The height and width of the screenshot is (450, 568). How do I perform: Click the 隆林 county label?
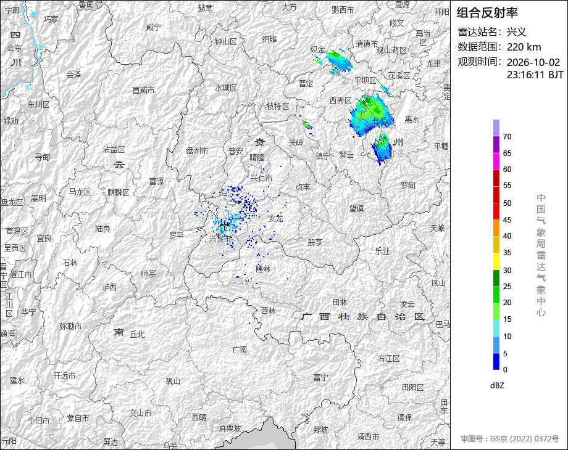pos(264,269)
